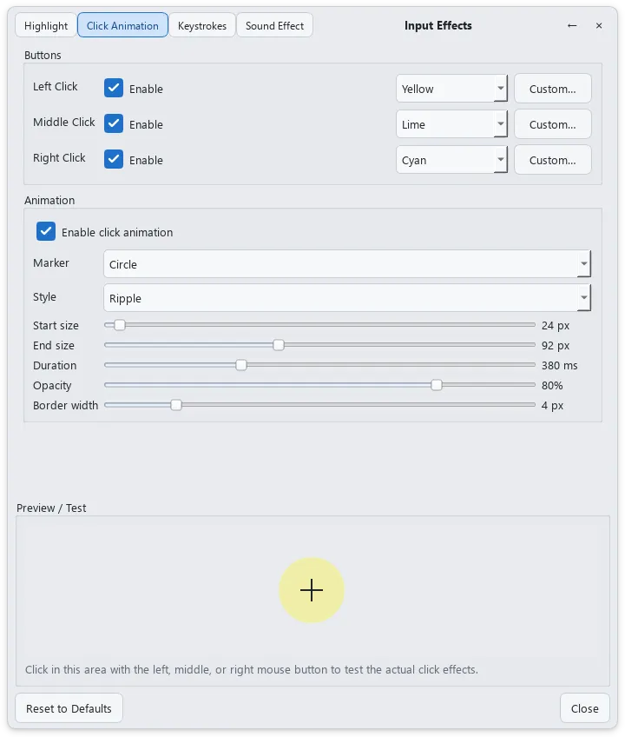Go to the Sound Effect tab

tap(274, 25)
